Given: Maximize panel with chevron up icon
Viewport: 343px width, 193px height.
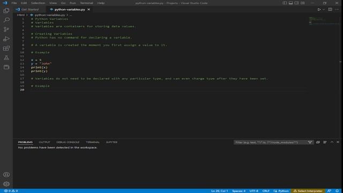Looking at the screenshot, I should pyautogui.click(x=332, y=142).
